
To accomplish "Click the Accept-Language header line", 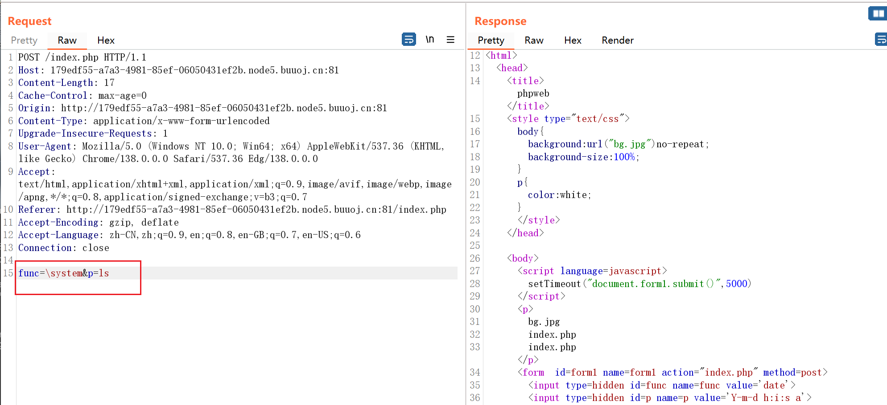I will pyautogui.click(x=189, y=235).
